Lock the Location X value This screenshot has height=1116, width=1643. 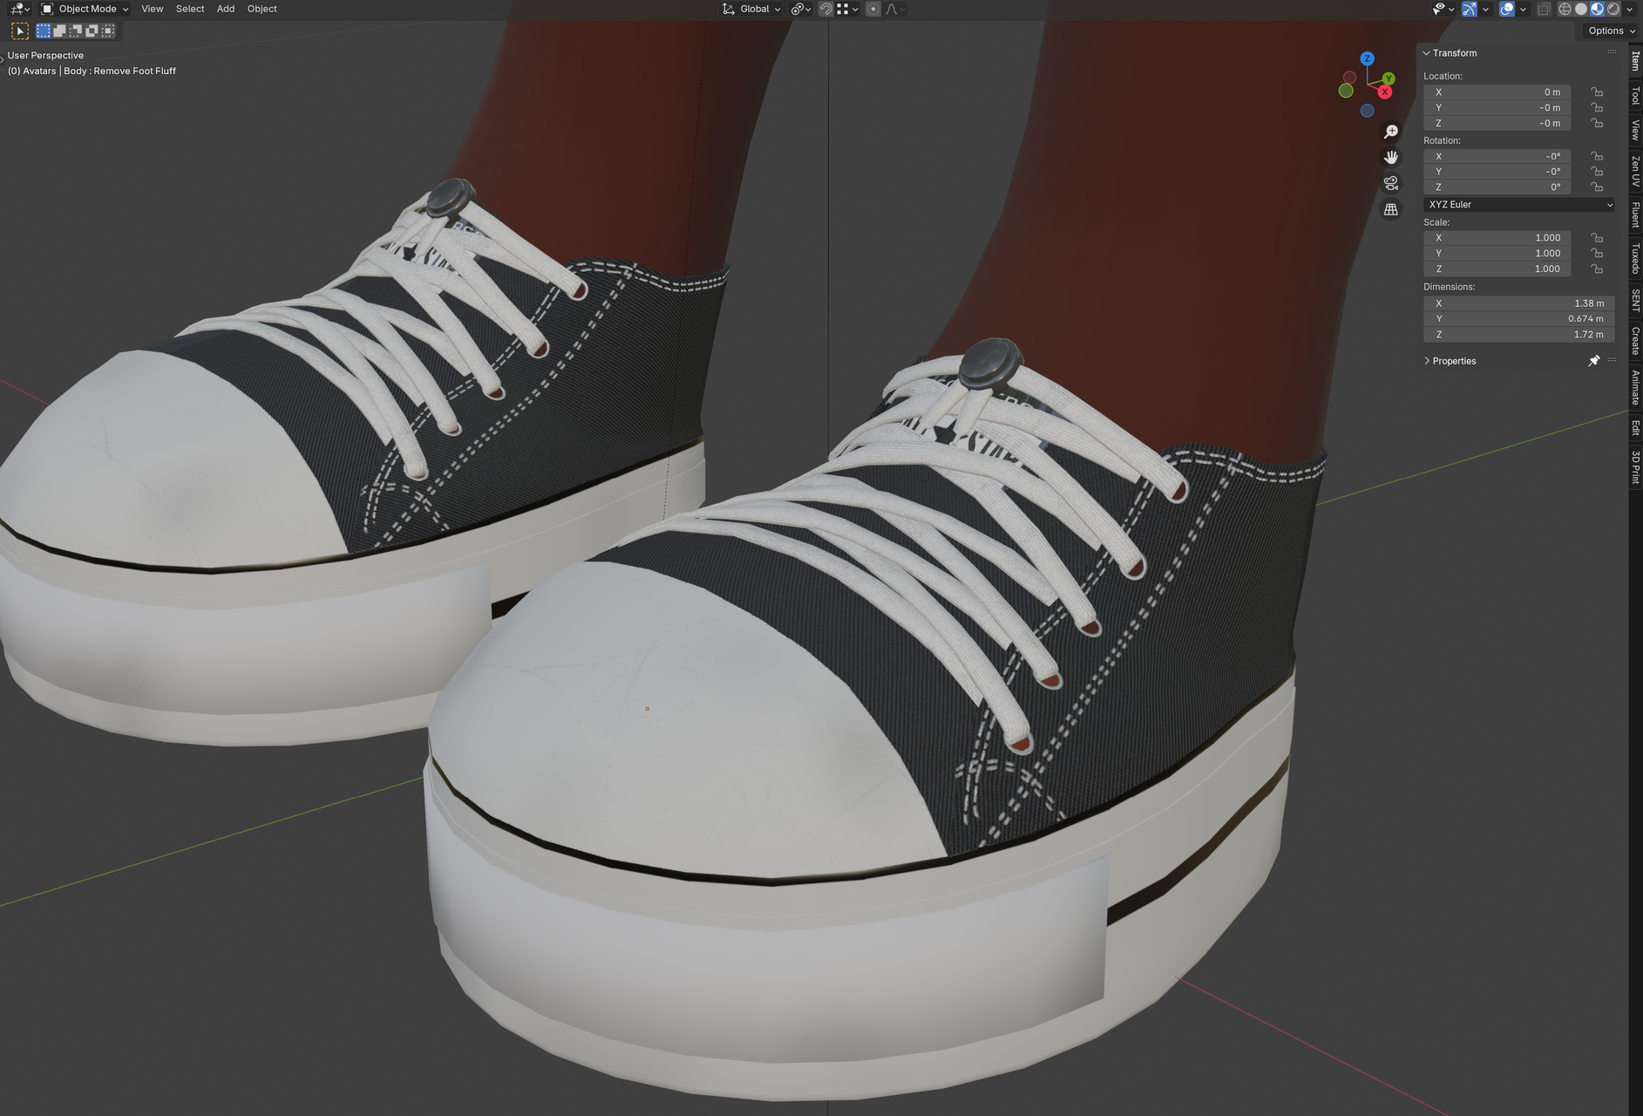(1597, 92)
